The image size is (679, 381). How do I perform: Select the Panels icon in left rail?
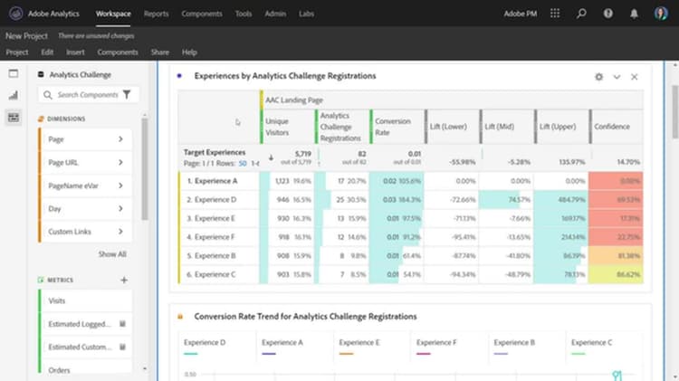(14, 73)
